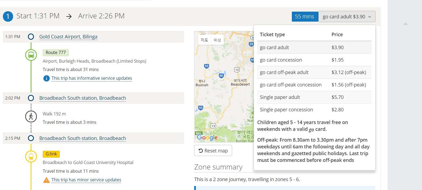Select the G:link route badge

(51, 154)
